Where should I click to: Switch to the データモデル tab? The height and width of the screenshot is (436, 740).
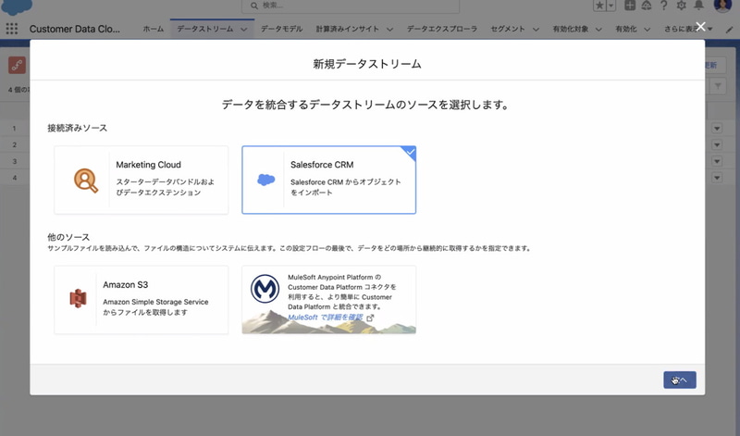(282, 29)
